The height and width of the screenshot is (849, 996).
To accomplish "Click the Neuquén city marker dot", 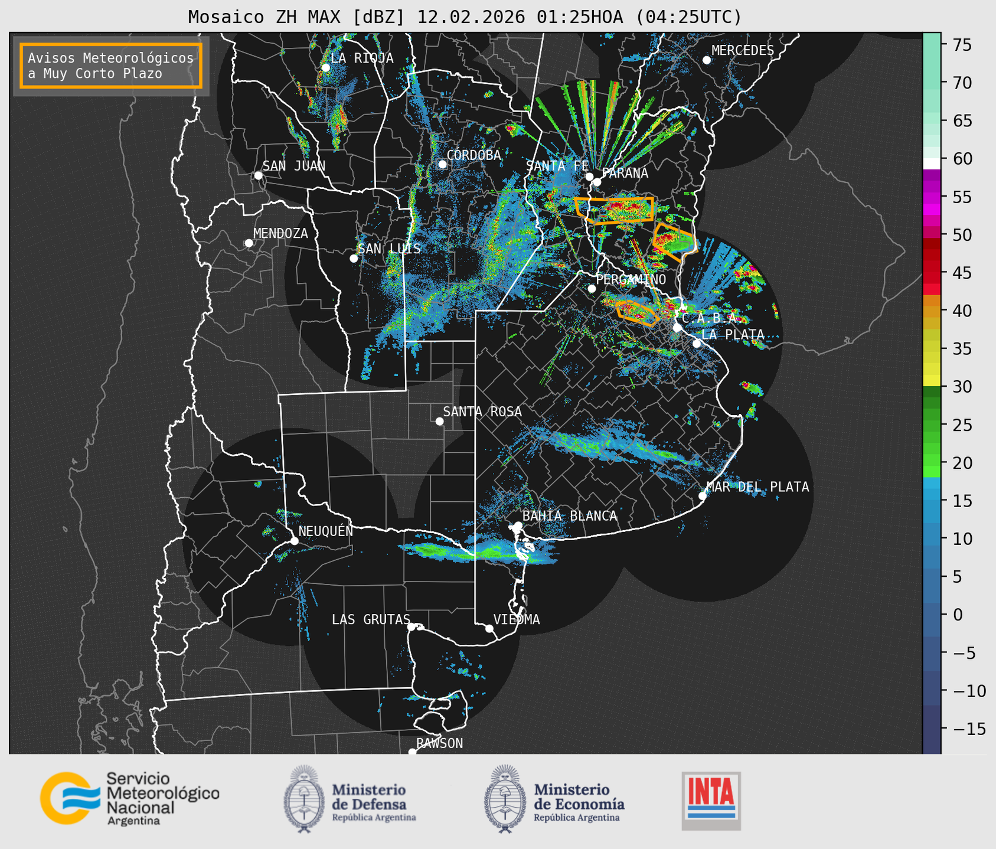I will point(294,541).
